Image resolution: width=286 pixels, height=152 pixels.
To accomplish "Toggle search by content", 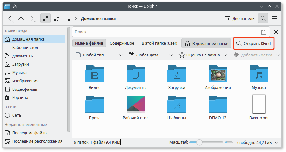I will [x=122, y=43].
